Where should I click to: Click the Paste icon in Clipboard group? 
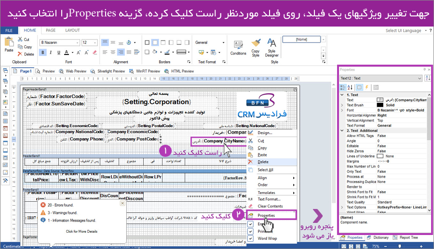(x=9, y=42)
